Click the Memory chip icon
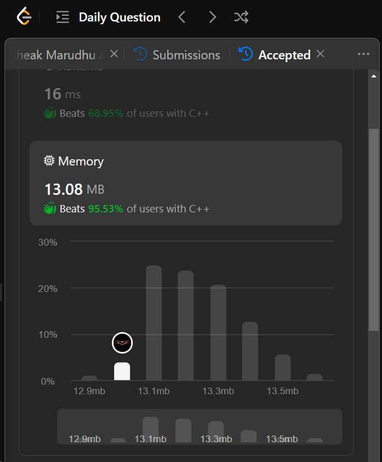This screenshot has height=462, width=382. [x=49, y=161]
